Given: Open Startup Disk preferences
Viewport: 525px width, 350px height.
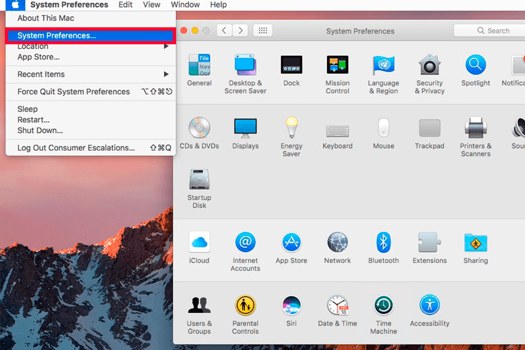Looking at the screenshot, I should [199, 189].
